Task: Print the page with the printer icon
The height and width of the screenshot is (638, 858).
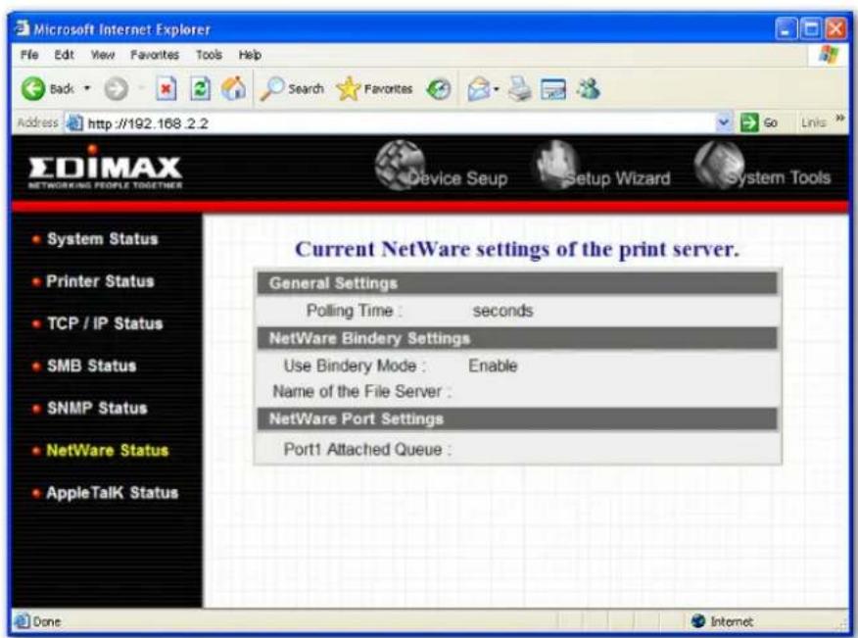Action: 519,89
